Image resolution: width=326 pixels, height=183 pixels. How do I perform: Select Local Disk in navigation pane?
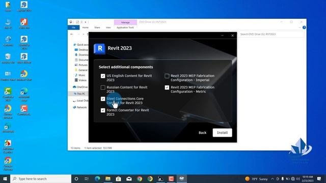[80, 101]
